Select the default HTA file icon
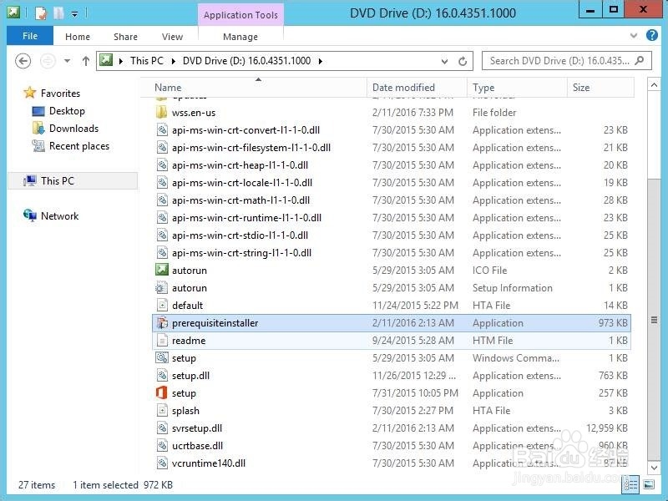 pos(162,306)
